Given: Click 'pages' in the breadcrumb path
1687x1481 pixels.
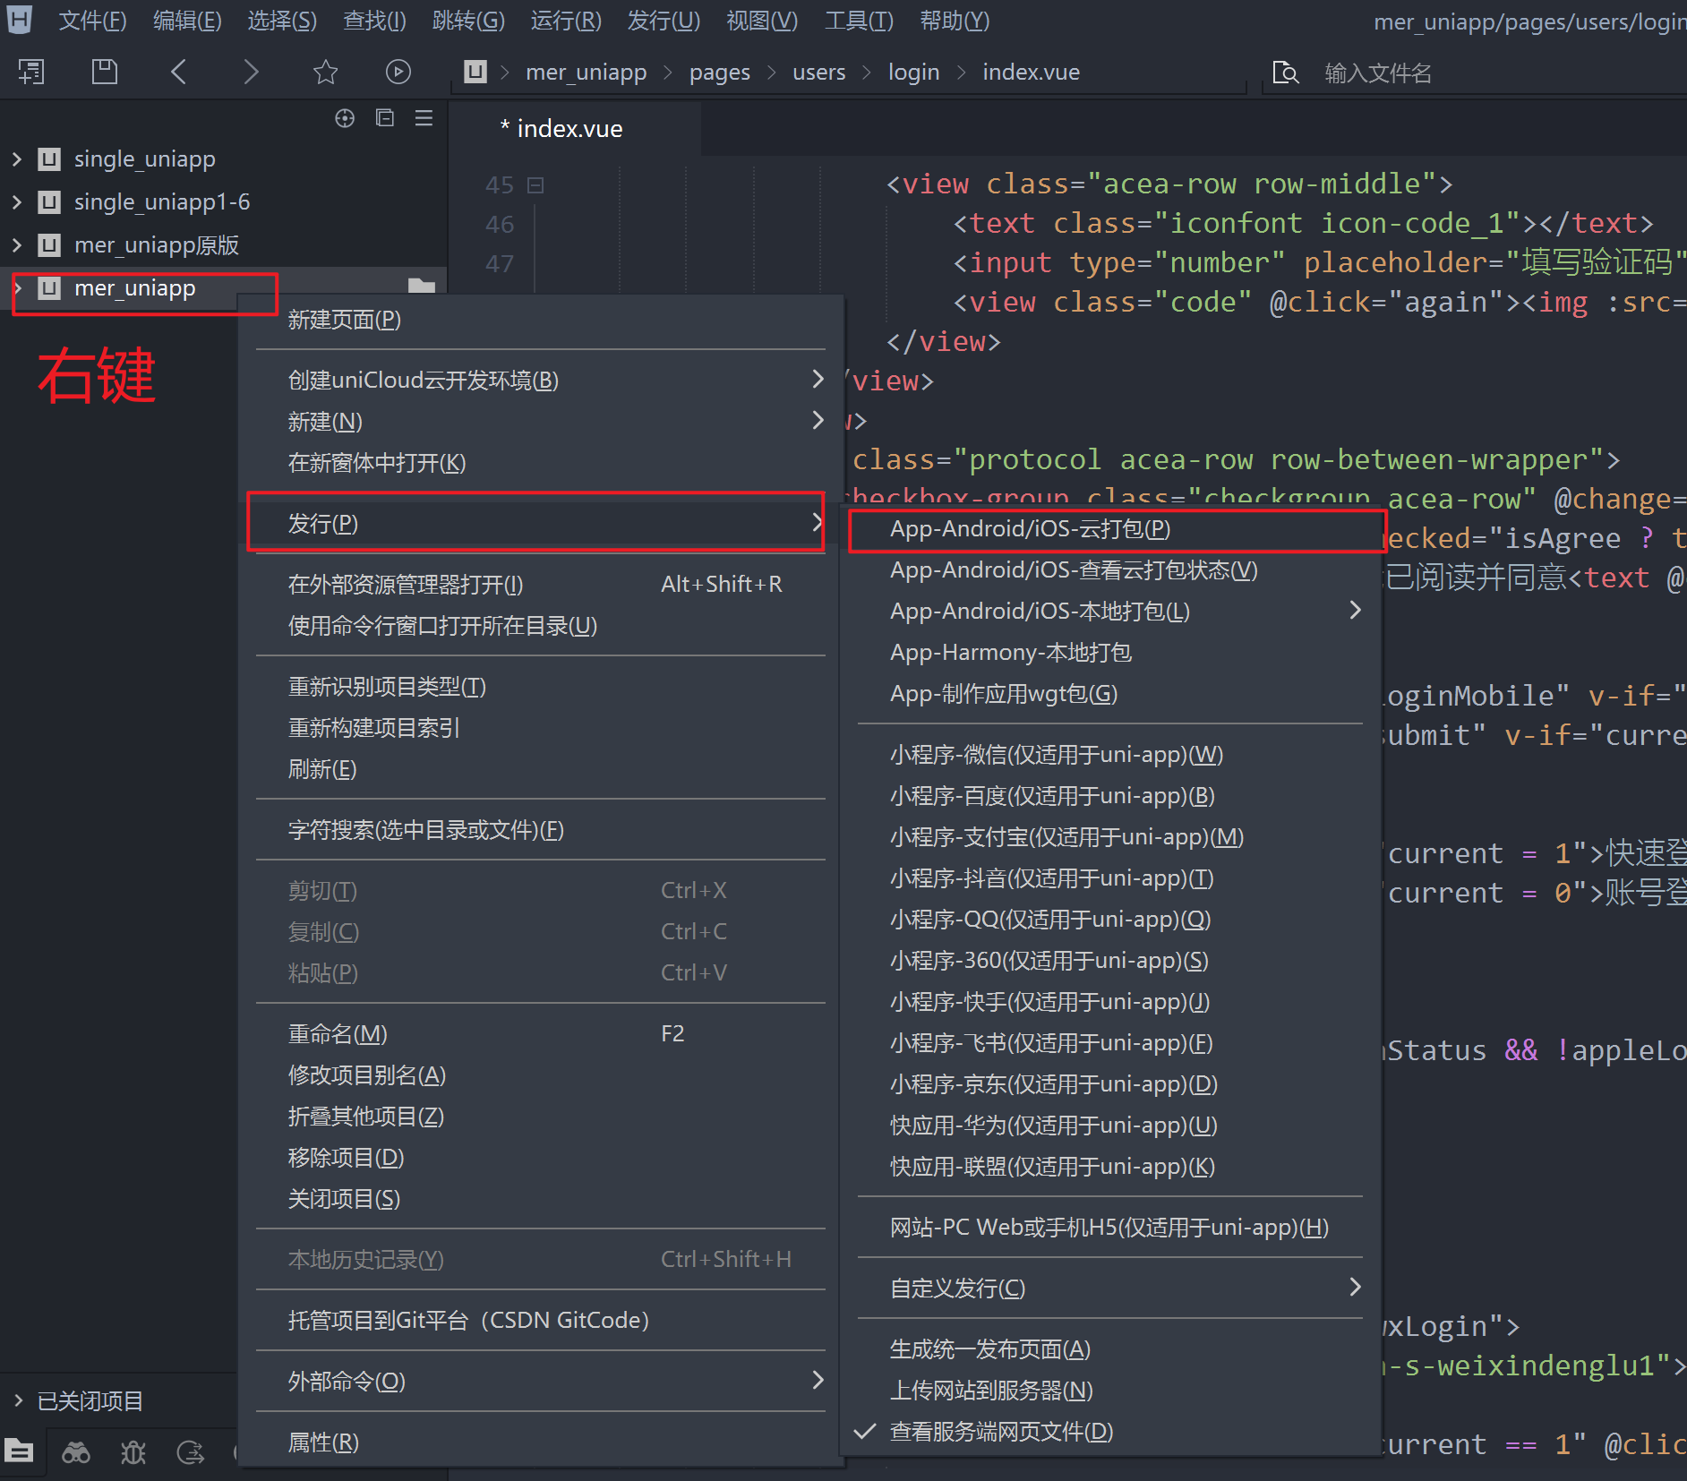Looking at the screenshot, I should [719, 73].
